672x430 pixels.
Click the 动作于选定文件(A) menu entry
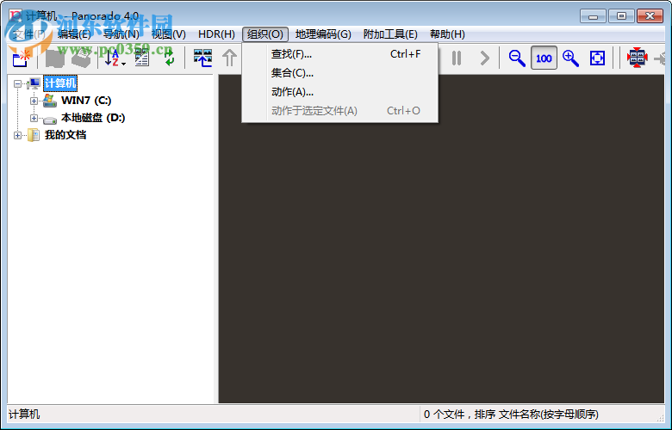pos(339,111)
